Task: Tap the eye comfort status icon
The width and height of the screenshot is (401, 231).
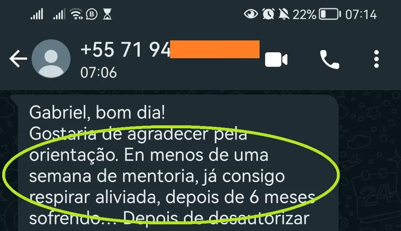Action: (x=251, y=14)
